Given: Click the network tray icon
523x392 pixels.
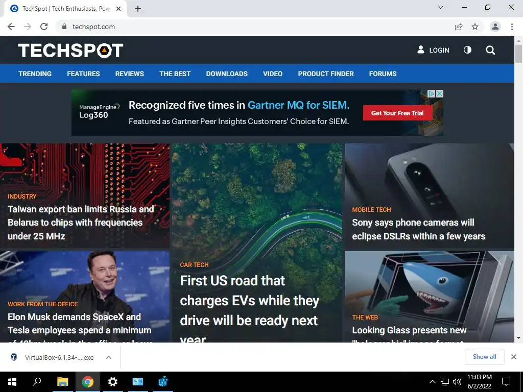Looking at the screenshot, I should click(445, 382).
